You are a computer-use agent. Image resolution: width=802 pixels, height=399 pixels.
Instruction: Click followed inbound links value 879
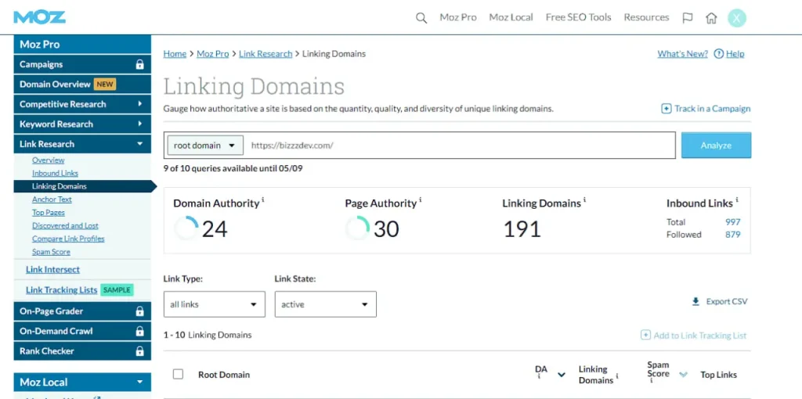(x=732, y=235)
